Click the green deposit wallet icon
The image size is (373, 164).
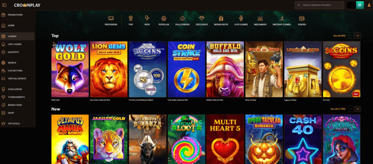pyautogui.click(x=360, y=5)
